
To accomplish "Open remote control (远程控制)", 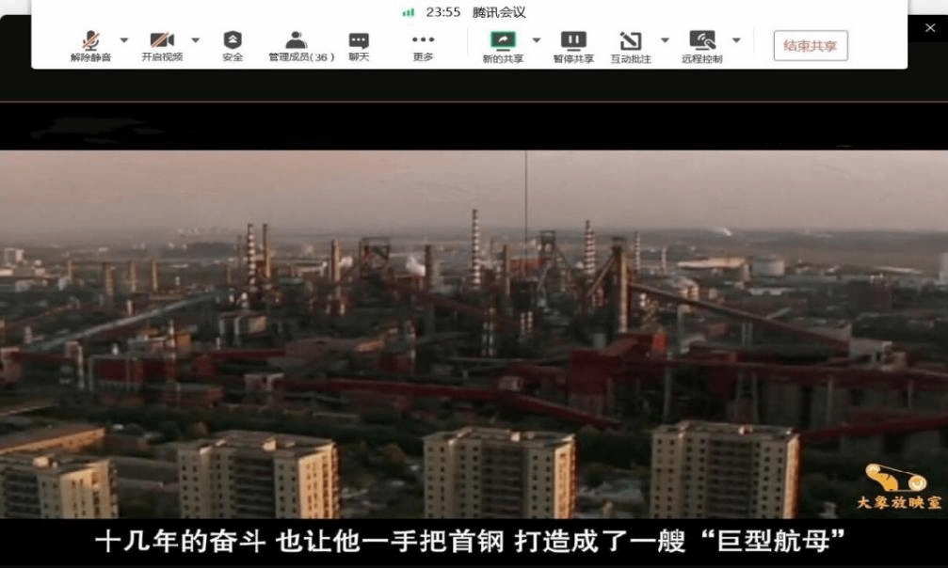I will (x=702, y=45).
